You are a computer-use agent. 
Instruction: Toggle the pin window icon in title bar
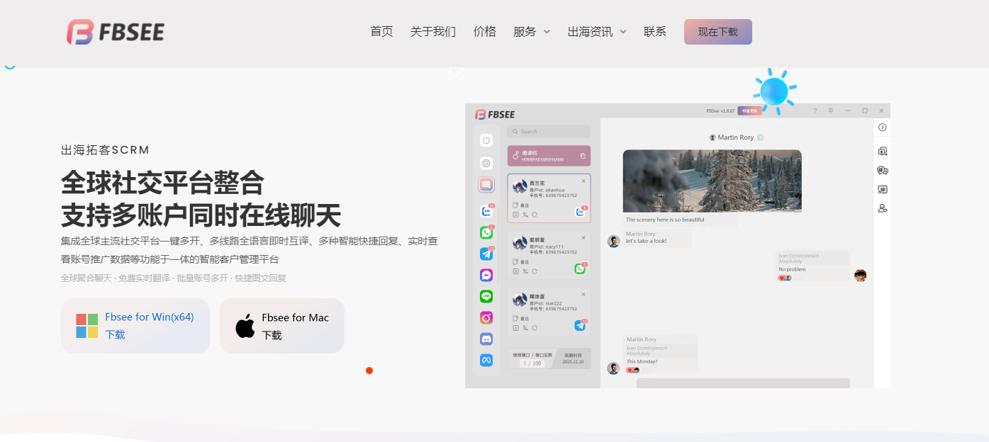click(831, 110)
